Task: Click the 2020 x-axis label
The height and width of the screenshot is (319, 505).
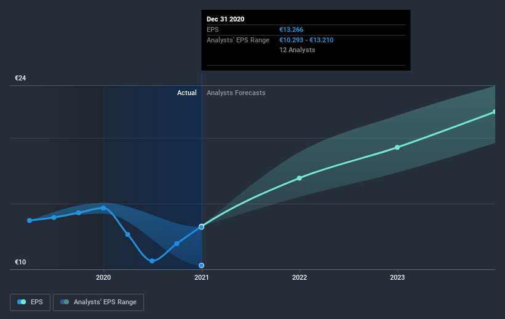Action: tap(103, 277)
